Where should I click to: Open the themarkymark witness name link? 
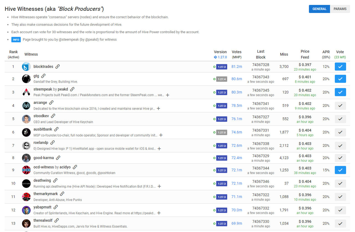click(46, 194)
